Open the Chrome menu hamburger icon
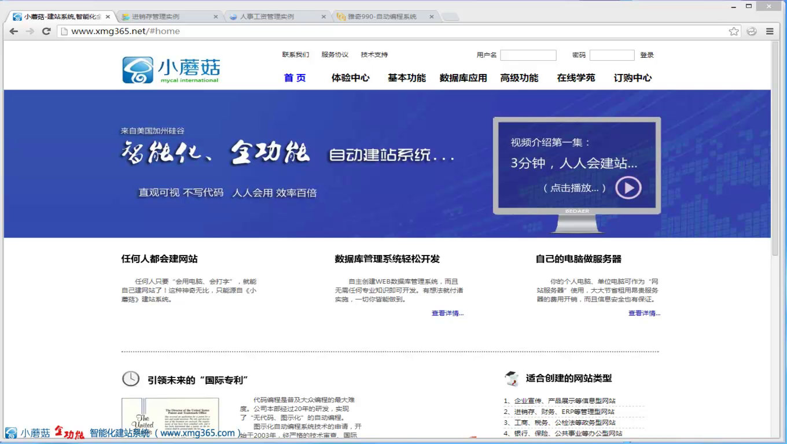The image size is (787, 444). click(770, 31)
